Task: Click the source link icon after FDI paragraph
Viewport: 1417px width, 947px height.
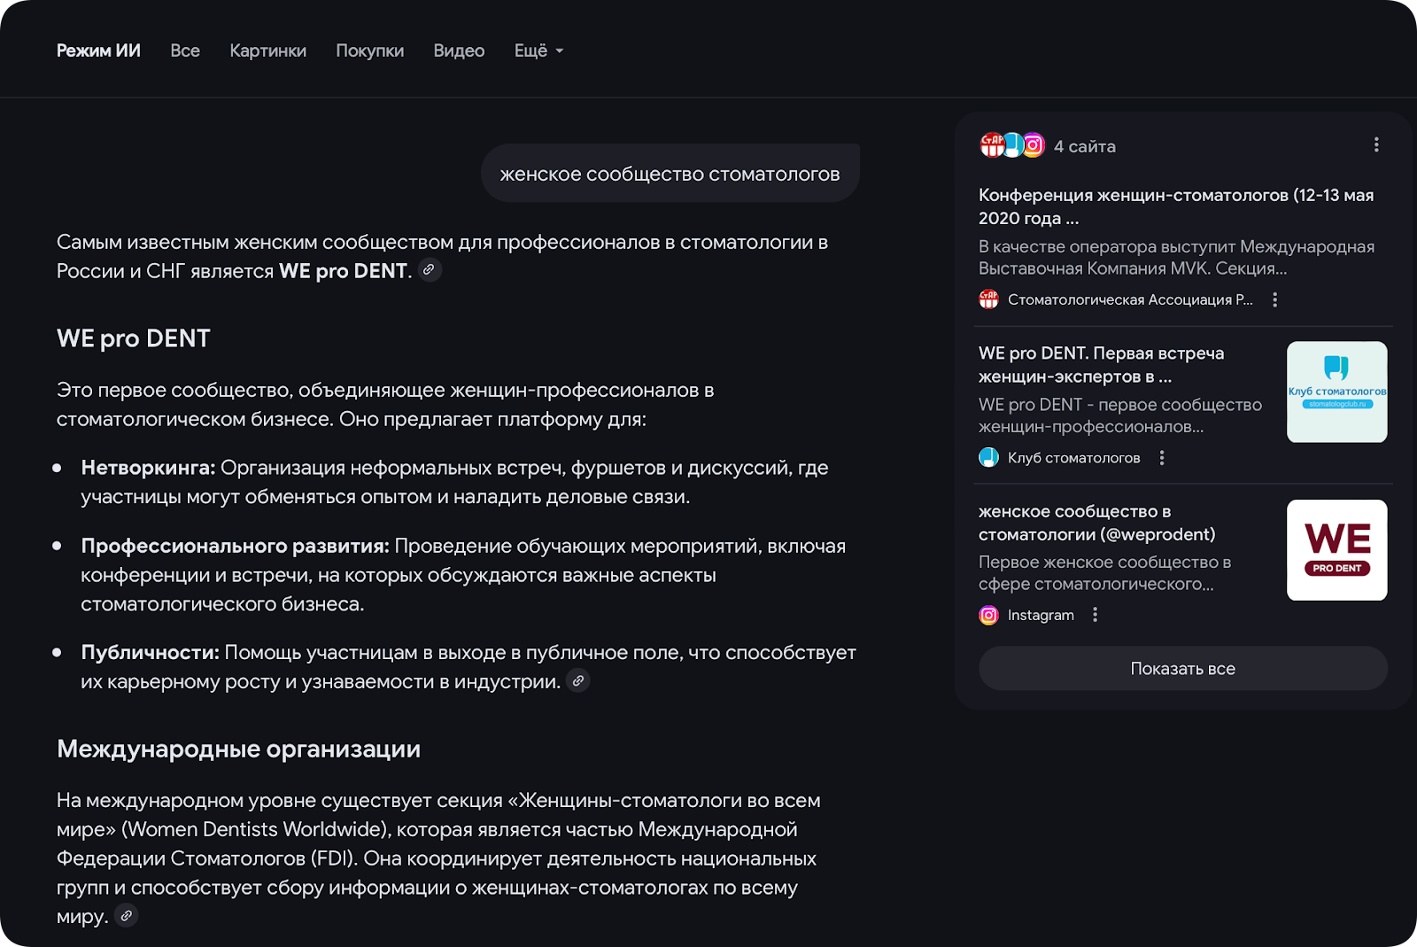Action: coord(127,916)
